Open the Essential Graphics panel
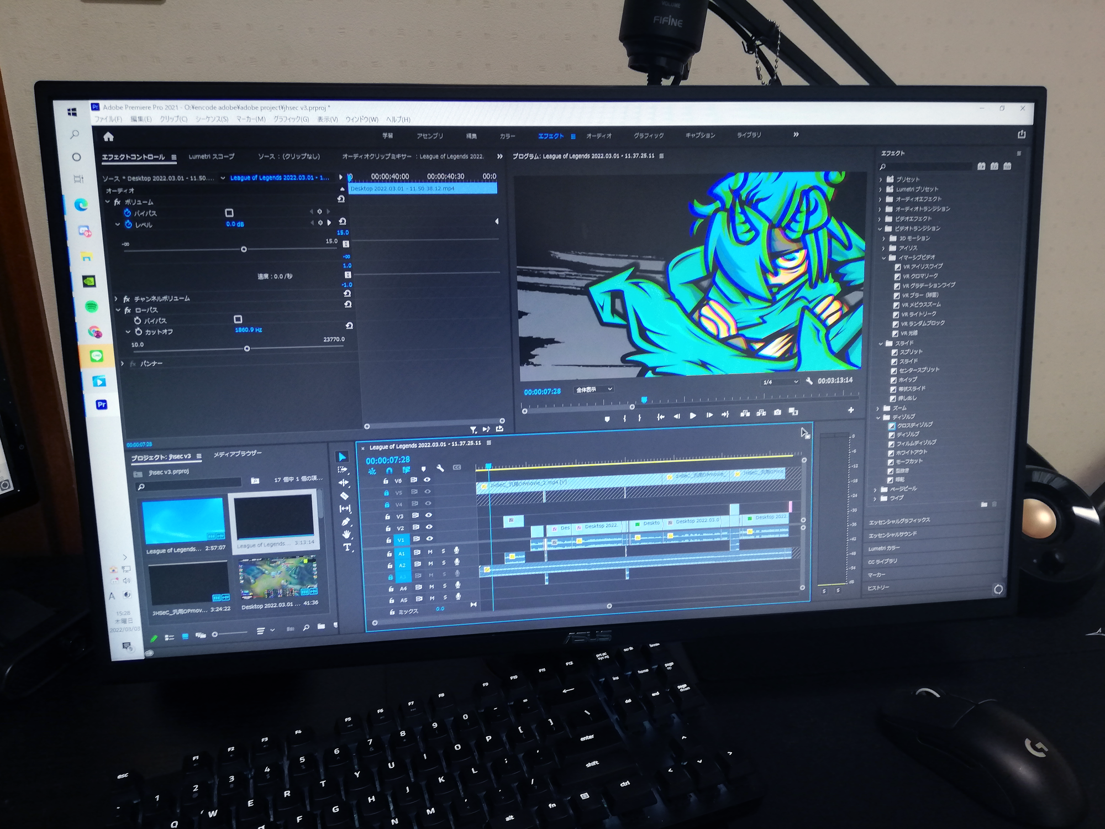 click(899, 521)
